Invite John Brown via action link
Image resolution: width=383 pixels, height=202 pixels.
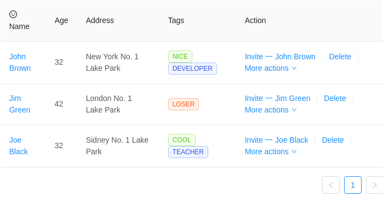coord(280,57)
